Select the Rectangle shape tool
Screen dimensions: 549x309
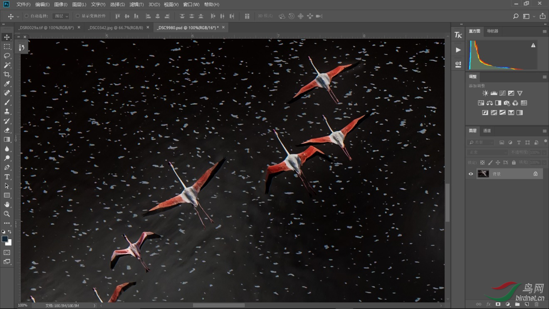pos(7,195)
